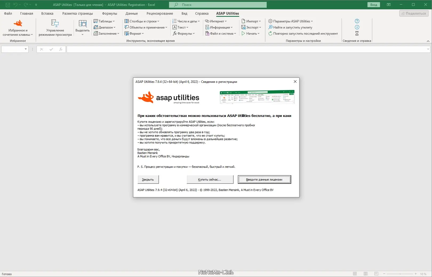Click Купить сейчас… button
The image size is (432, 277).
(x=210, y=180)
